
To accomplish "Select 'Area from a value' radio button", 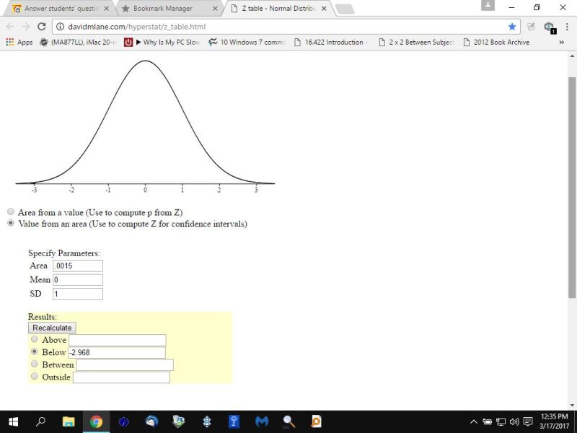I will [x=11, y=211].
